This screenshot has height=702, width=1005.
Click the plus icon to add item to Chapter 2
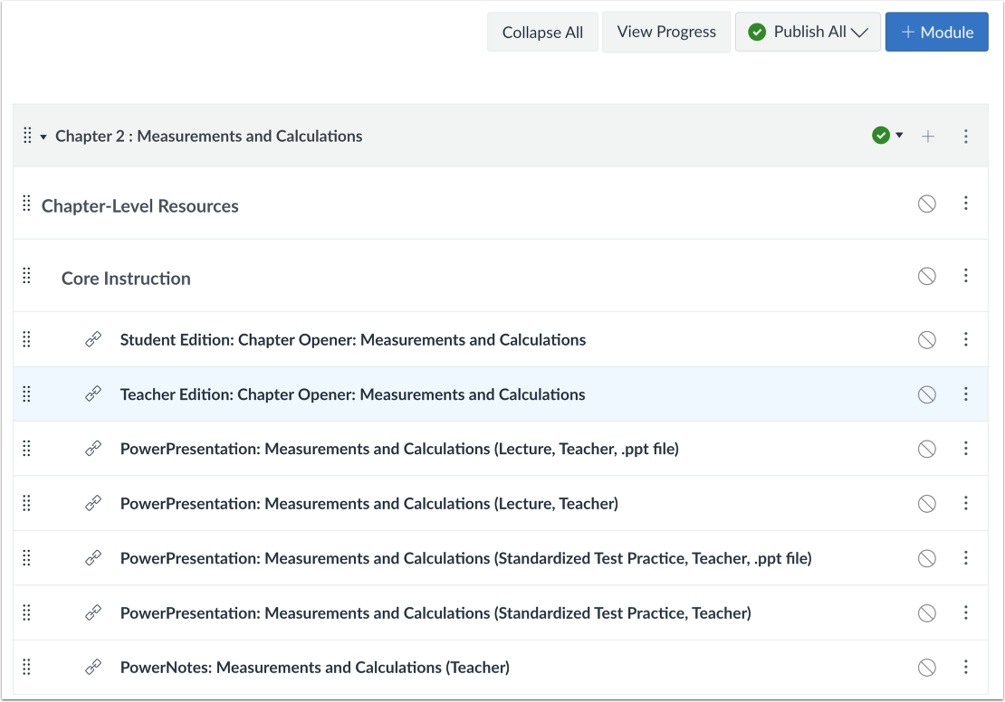point(927,137)
